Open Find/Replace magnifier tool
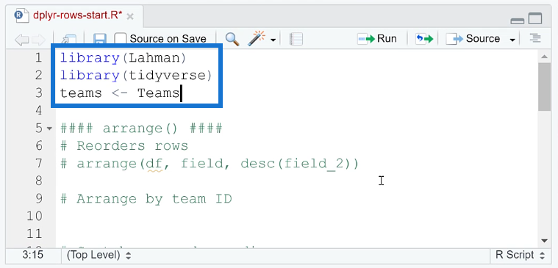558x268 pixels. click(x=232, y=39)
